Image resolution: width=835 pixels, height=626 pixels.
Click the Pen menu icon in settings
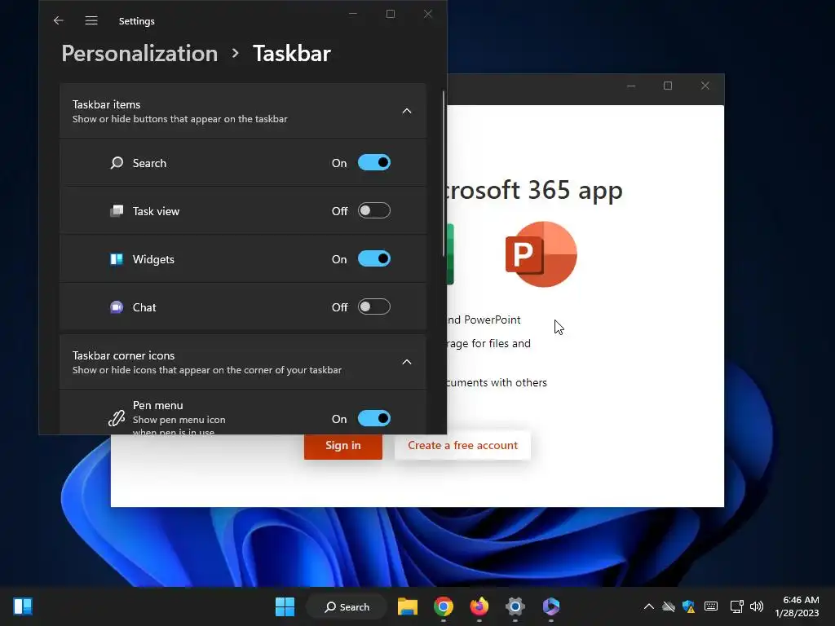(117, 418)
